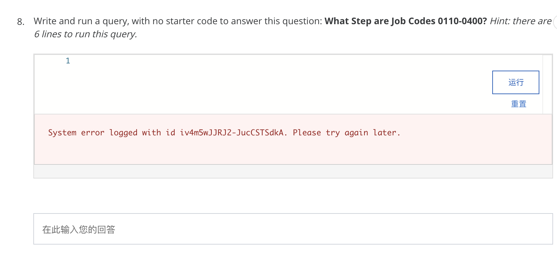557x255 pixels.
Task: Click the 运行 button to run the query
Action: (x=515, y=82)
